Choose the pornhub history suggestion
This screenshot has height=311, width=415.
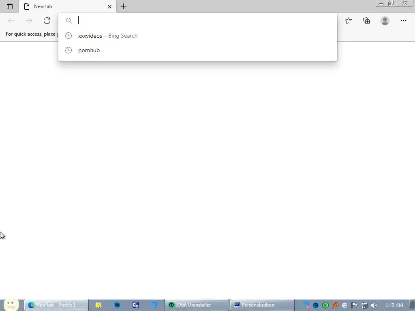pyautogui.click(x=197, y=50)
